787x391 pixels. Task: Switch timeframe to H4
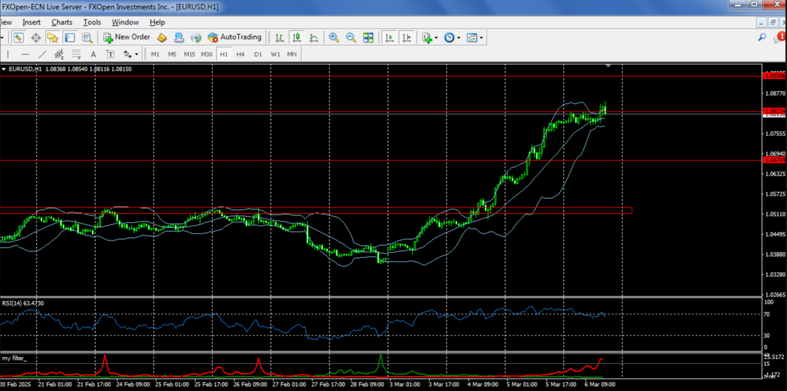(x=240, y=54)
